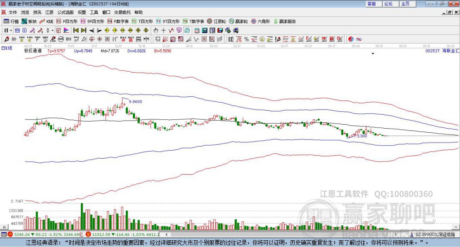460x247 pixels.
Task: Select the Gann fan lines tool
Action: point(165,39)
